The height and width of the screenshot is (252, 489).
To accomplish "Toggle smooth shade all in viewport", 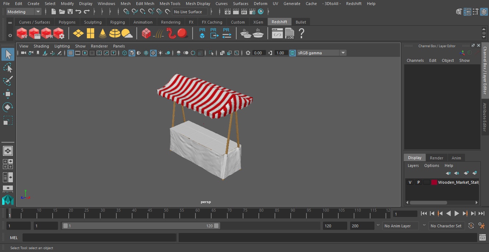I will point(132,53).
